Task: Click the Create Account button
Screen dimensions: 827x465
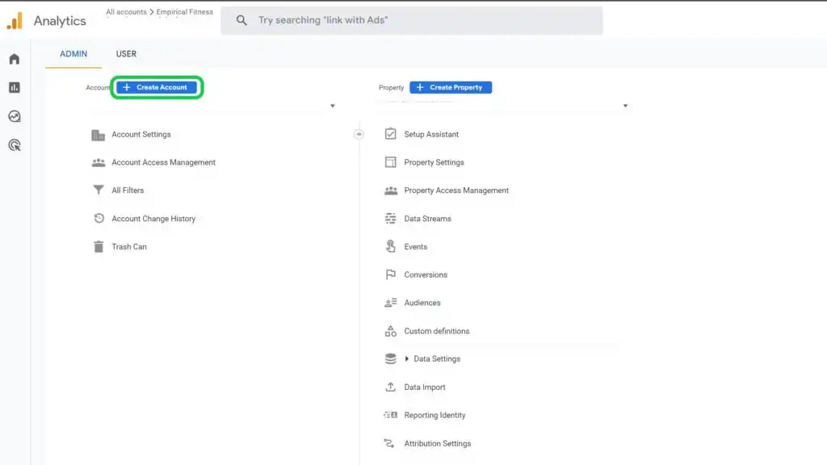Action: tap(156, 87)
